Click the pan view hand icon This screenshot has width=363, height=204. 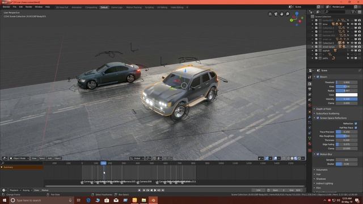(282, 14)
